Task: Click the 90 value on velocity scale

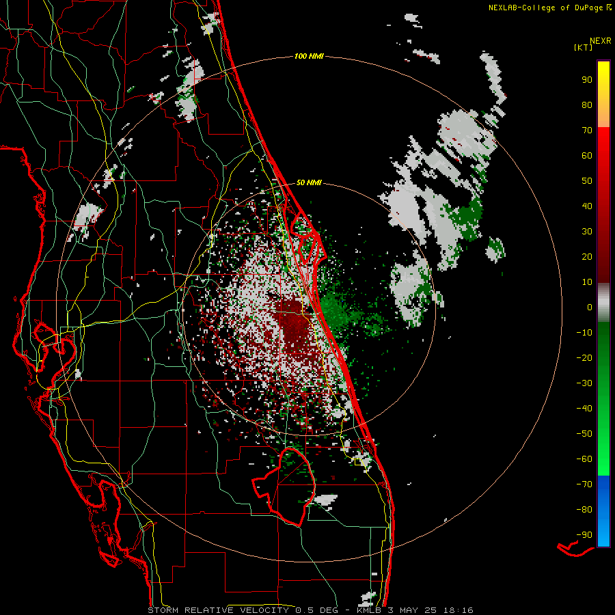Action: 587,80
